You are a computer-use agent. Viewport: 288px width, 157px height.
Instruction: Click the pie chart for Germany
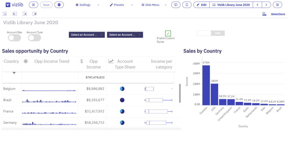[x=122, y=123]
